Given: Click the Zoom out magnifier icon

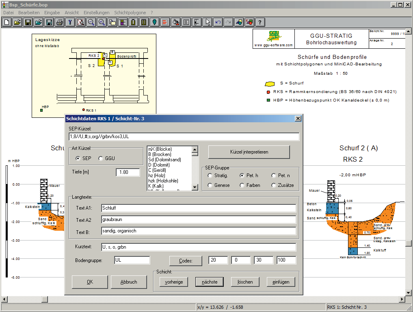Looking at the screenshot, I should tap(91, 22).
